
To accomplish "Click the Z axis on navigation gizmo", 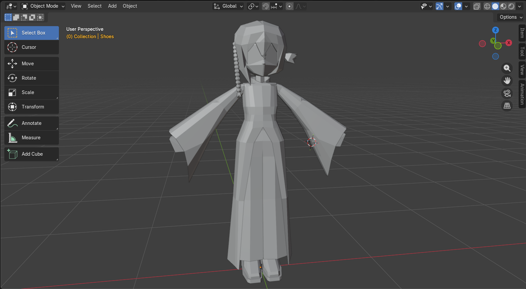I will coord(496,30).
